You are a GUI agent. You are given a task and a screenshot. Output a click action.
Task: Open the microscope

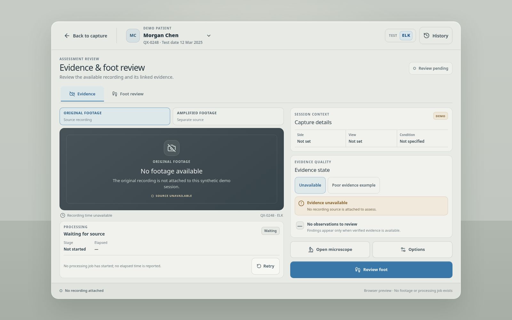pyautogui.click(x=330, y=250)
